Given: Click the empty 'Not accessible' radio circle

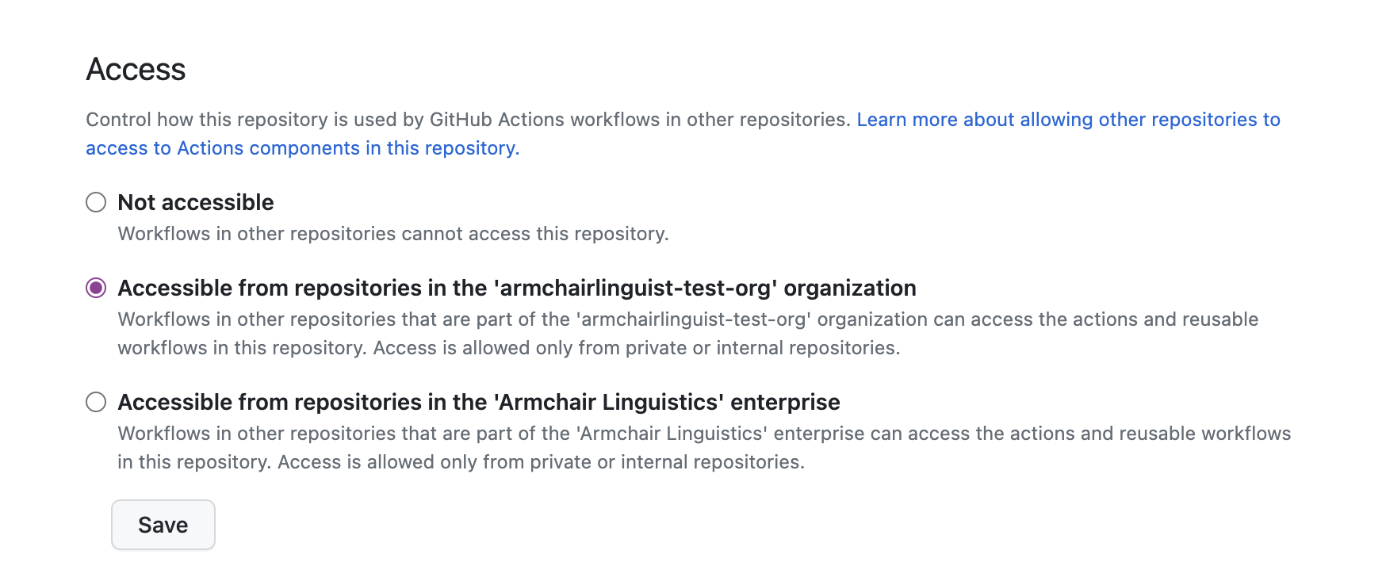Looking at the screenshot, I should pos(95,203).
